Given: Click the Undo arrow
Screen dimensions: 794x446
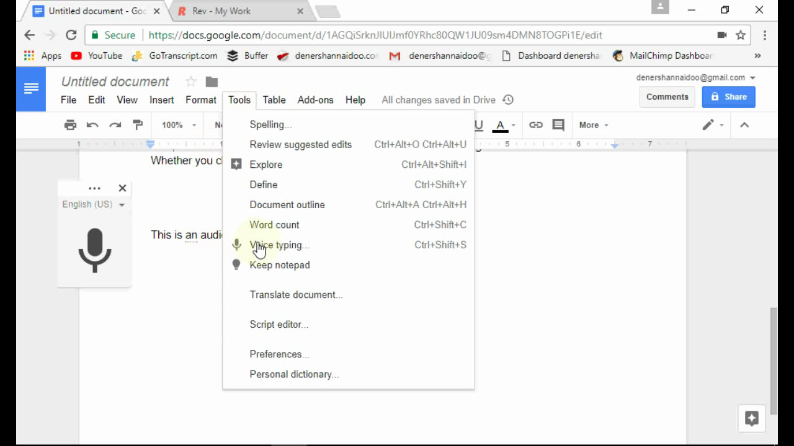Looking at the screenshot, I should [92, 125].
